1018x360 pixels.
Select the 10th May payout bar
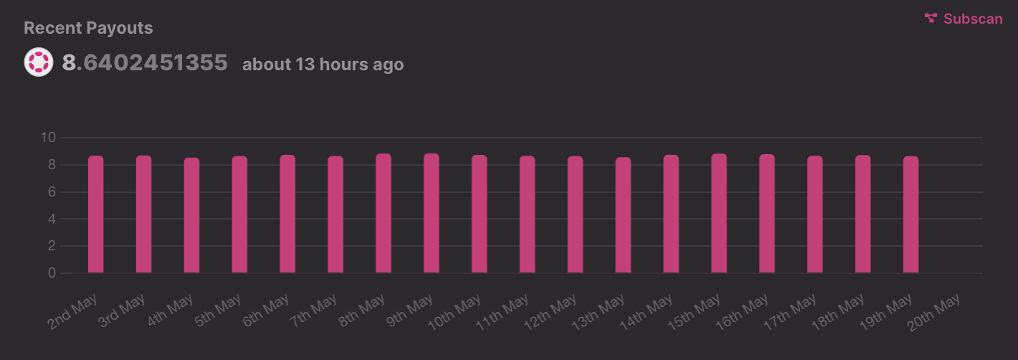pos(480,214)
